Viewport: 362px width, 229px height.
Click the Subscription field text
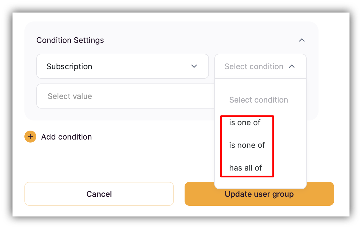coord(69,66)
